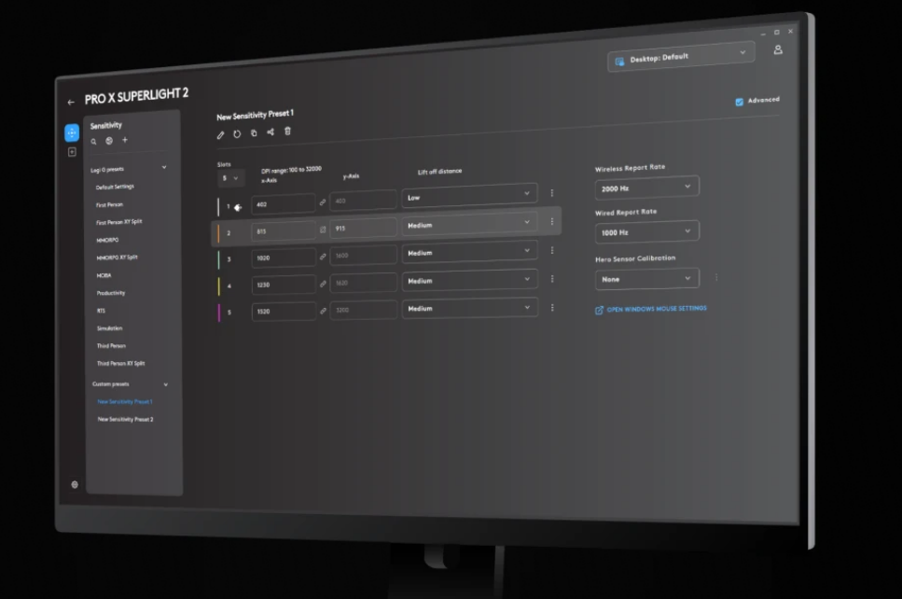Select the First Person preset
Viewport: 902px width, 599px height.
click(x=109, y=205)
